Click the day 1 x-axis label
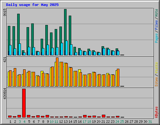 pyautogui.click(x=10, y=122)
